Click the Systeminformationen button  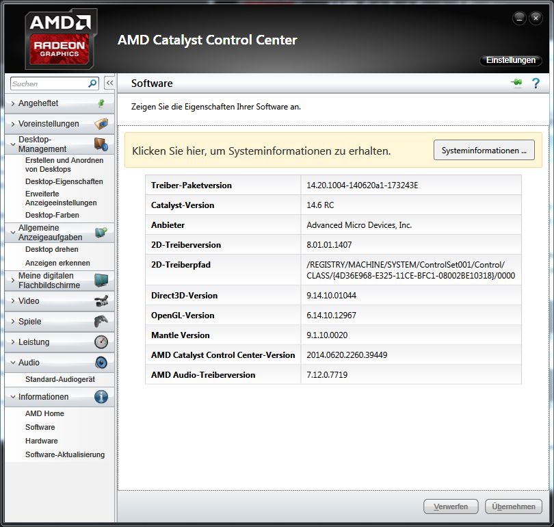(x=484, y=150)
